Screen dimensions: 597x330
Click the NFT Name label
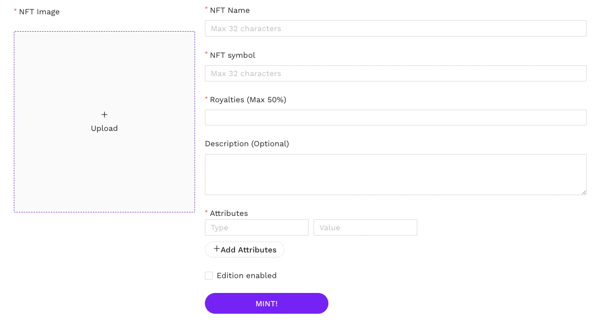pos(230,10)
